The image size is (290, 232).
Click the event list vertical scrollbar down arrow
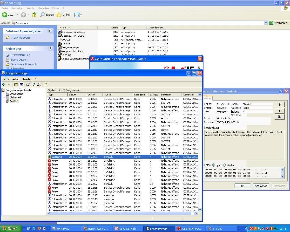200,210
